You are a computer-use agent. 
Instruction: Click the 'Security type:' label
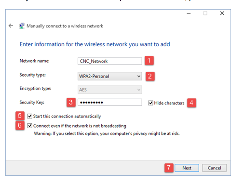point(33,75)
